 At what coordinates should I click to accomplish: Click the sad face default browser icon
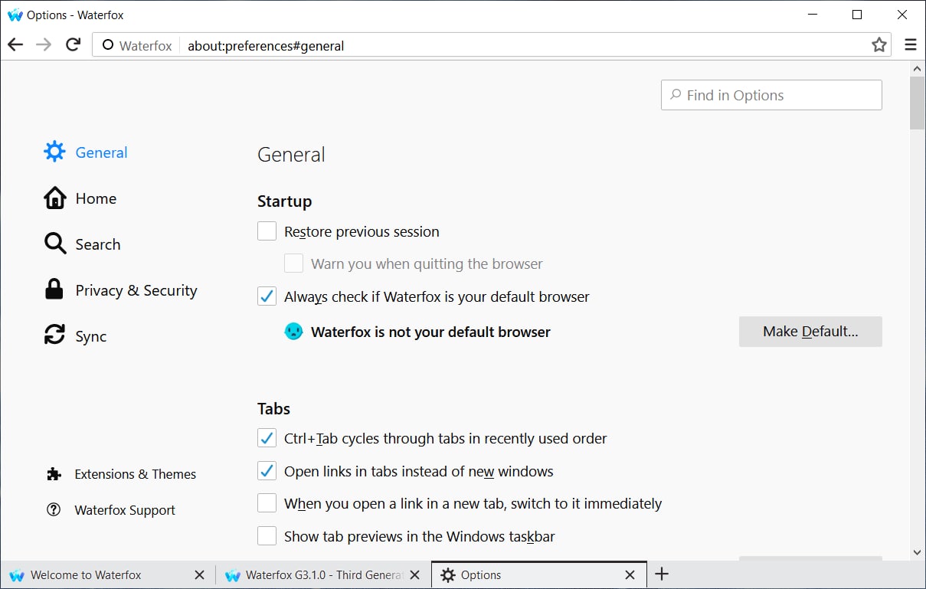(x=293, y=332)
